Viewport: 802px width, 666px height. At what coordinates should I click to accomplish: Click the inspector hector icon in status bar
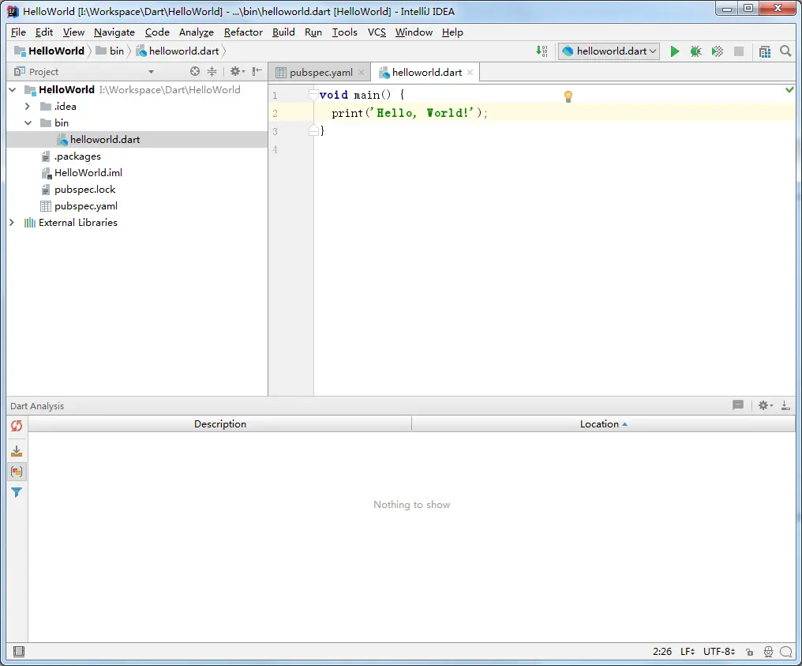pyautogui.click(x=768, y=652)
